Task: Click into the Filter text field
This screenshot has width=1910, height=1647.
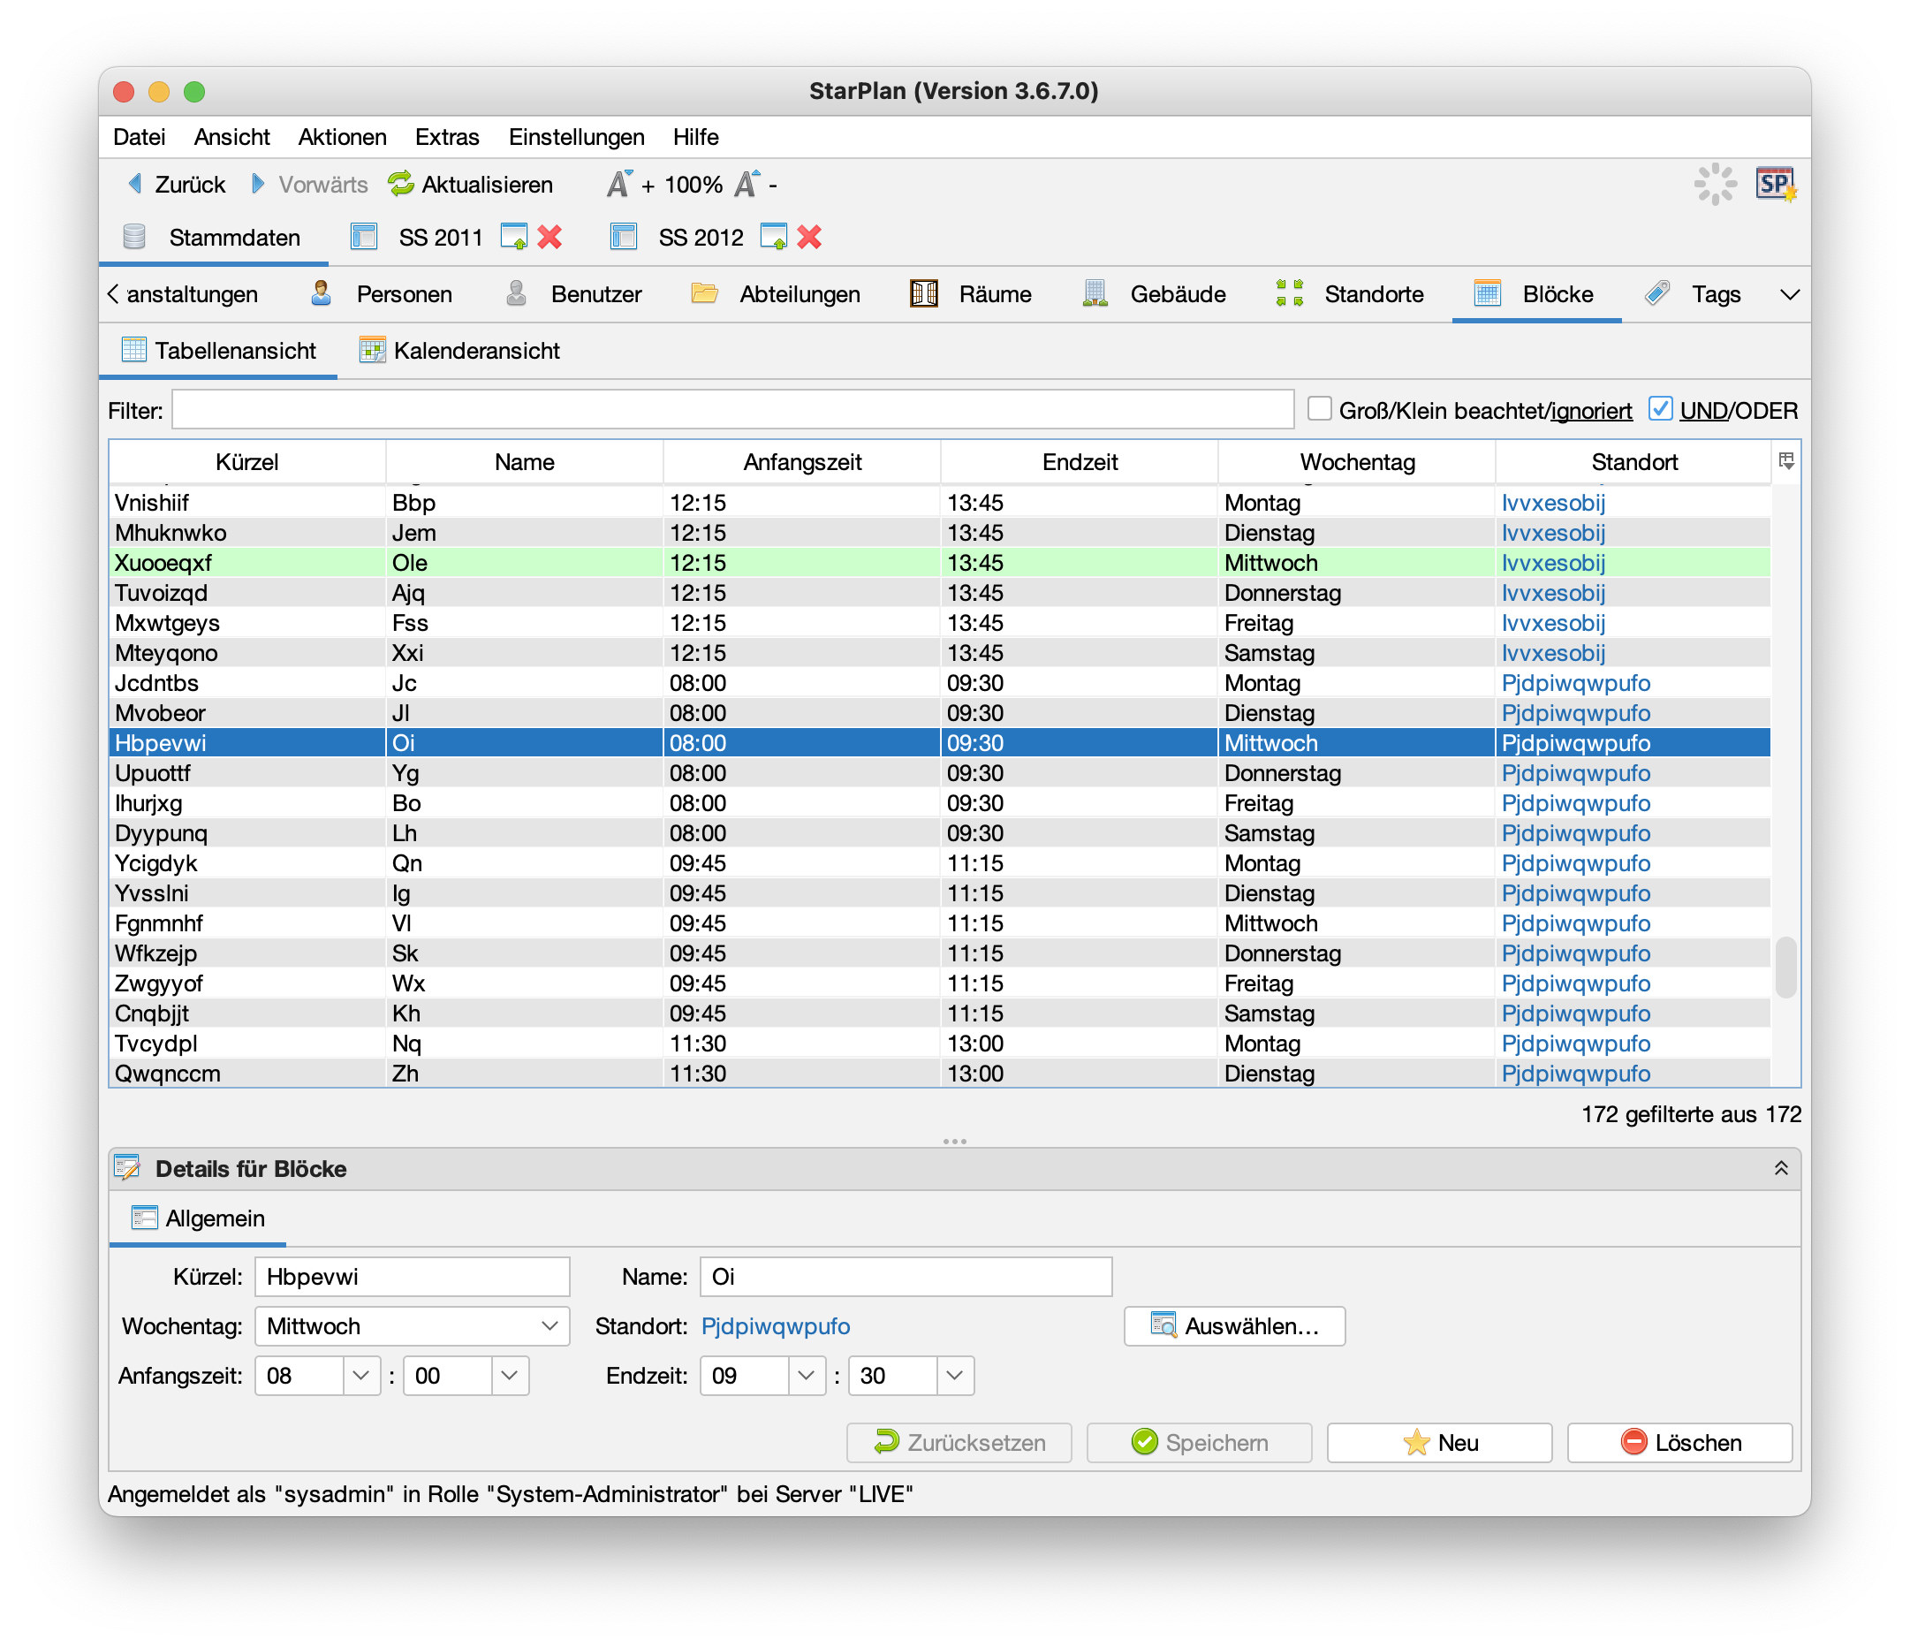Action: [733, 409]
